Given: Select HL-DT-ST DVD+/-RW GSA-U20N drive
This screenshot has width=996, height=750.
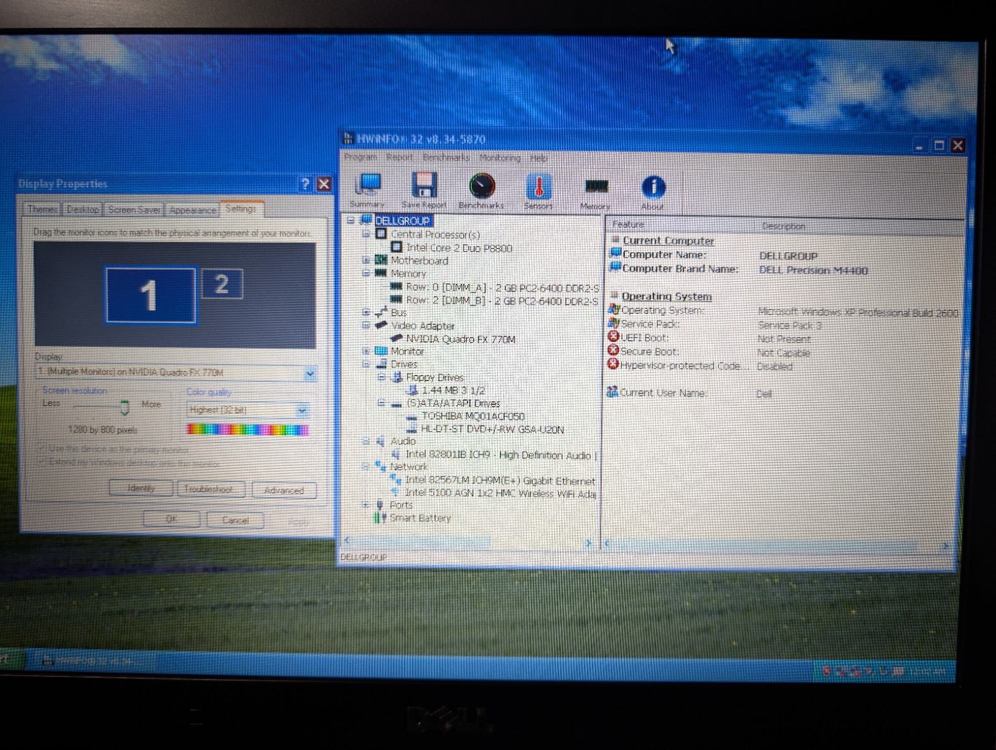Looking at the screenshot, I should click(492, 429).
